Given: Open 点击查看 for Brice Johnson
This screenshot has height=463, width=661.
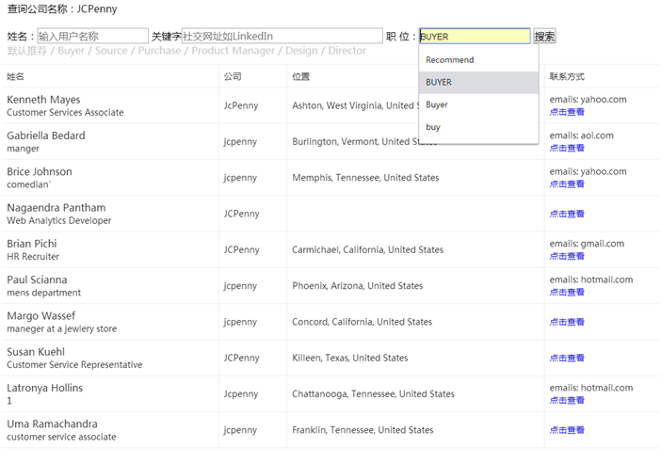Looking at the screenshot, I should [567, 184].
